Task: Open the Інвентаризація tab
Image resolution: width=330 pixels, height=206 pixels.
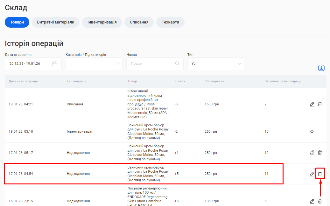Action: click(102, 22)
